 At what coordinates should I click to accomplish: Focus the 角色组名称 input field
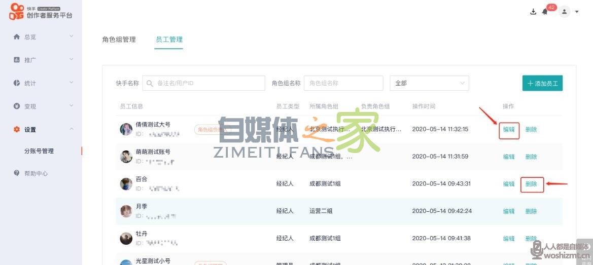click(x=343, y=83)
